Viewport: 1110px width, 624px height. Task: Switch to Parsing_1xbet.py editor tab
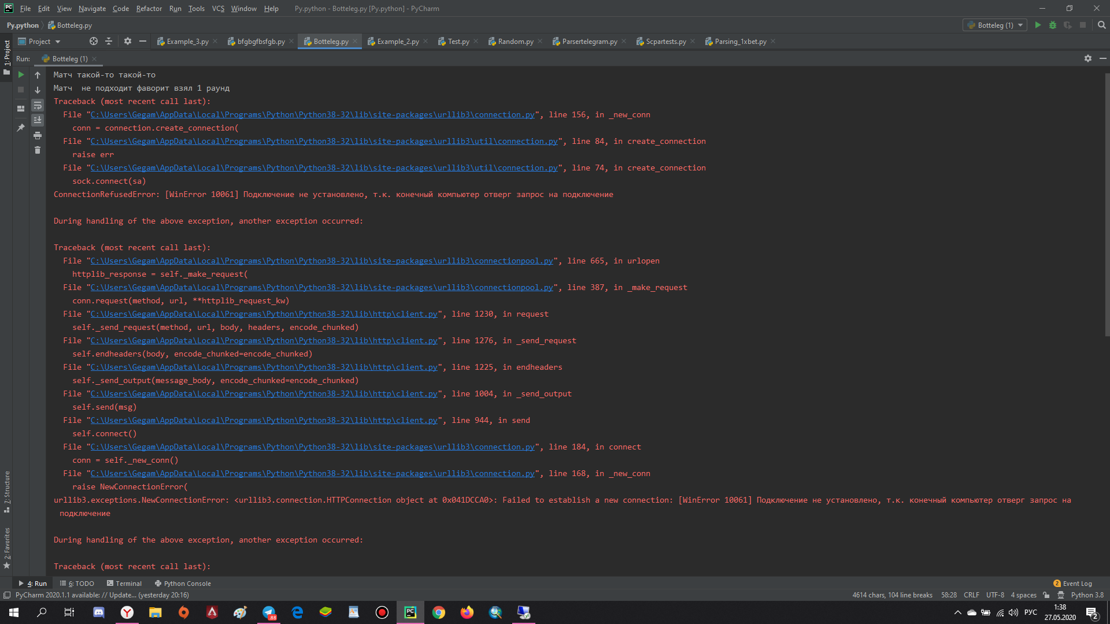740,42
